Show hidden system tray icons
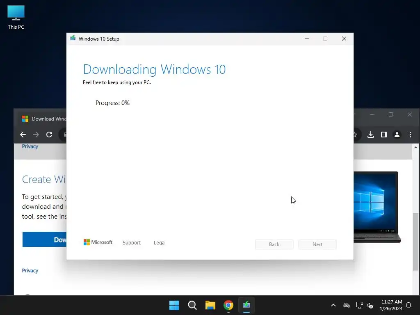 point(333,305)
